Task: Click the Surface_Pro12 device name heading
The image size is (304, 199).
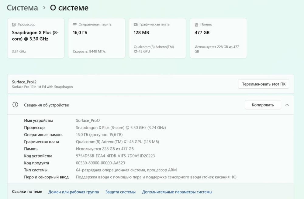Action: [24, 82]
